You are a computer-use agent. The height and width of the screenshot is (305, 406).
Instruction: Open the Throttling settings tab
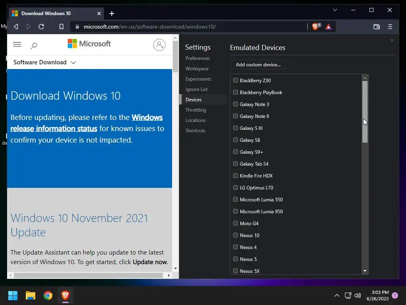pos(195,110)
